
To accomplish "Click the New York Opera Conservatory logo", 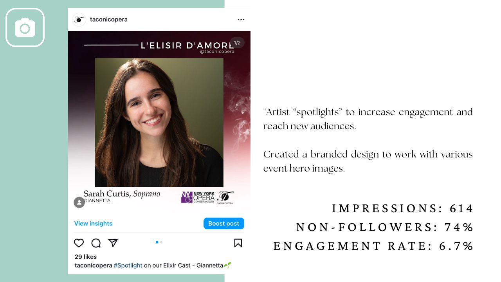I will point(198,197).
